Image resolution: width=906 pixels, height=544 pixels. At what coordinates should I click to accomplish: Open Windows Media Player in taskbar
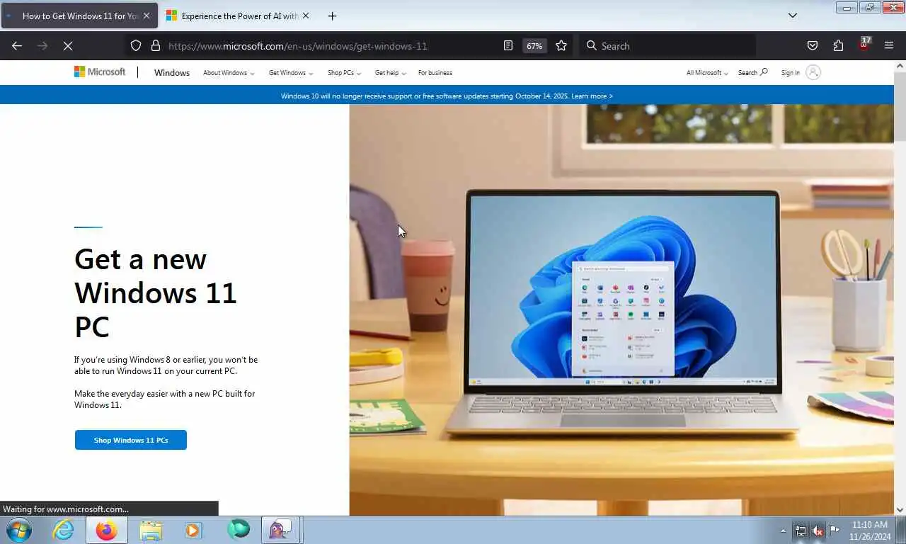coord(193,530)
